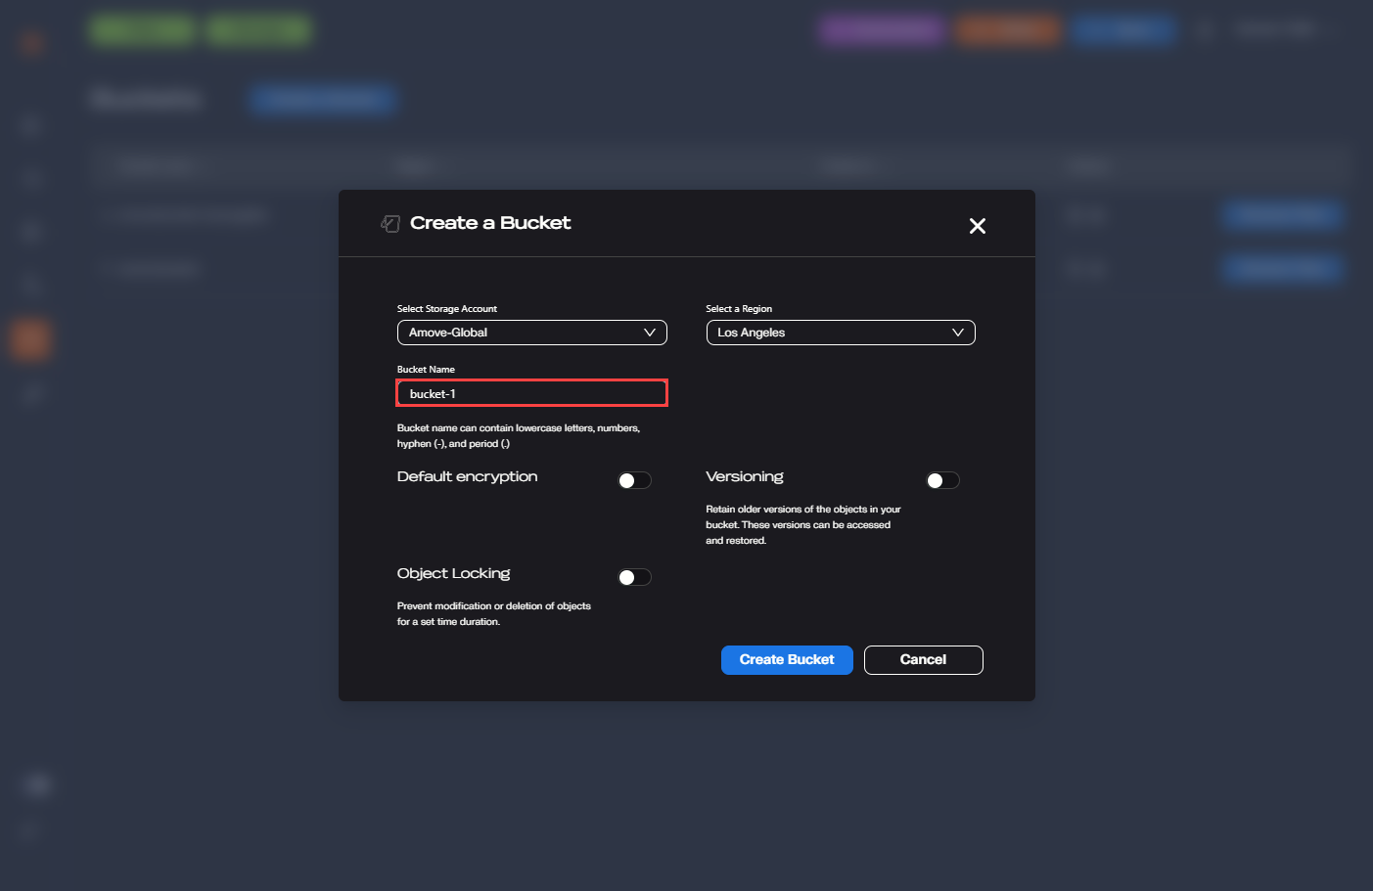
Task: Enable the Default encryption toggle
Action: (x=634, y=480)
